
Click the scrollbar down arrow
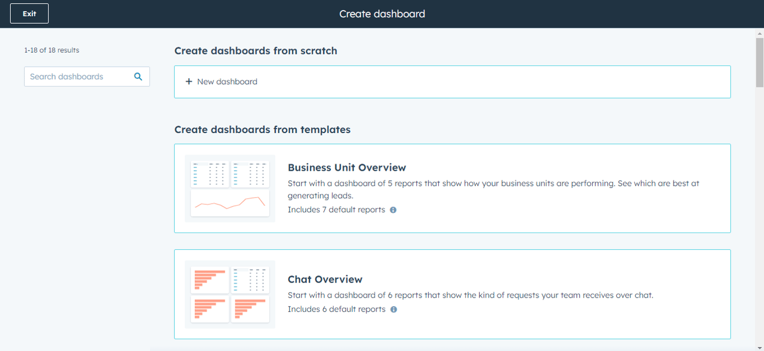point(759,347)
